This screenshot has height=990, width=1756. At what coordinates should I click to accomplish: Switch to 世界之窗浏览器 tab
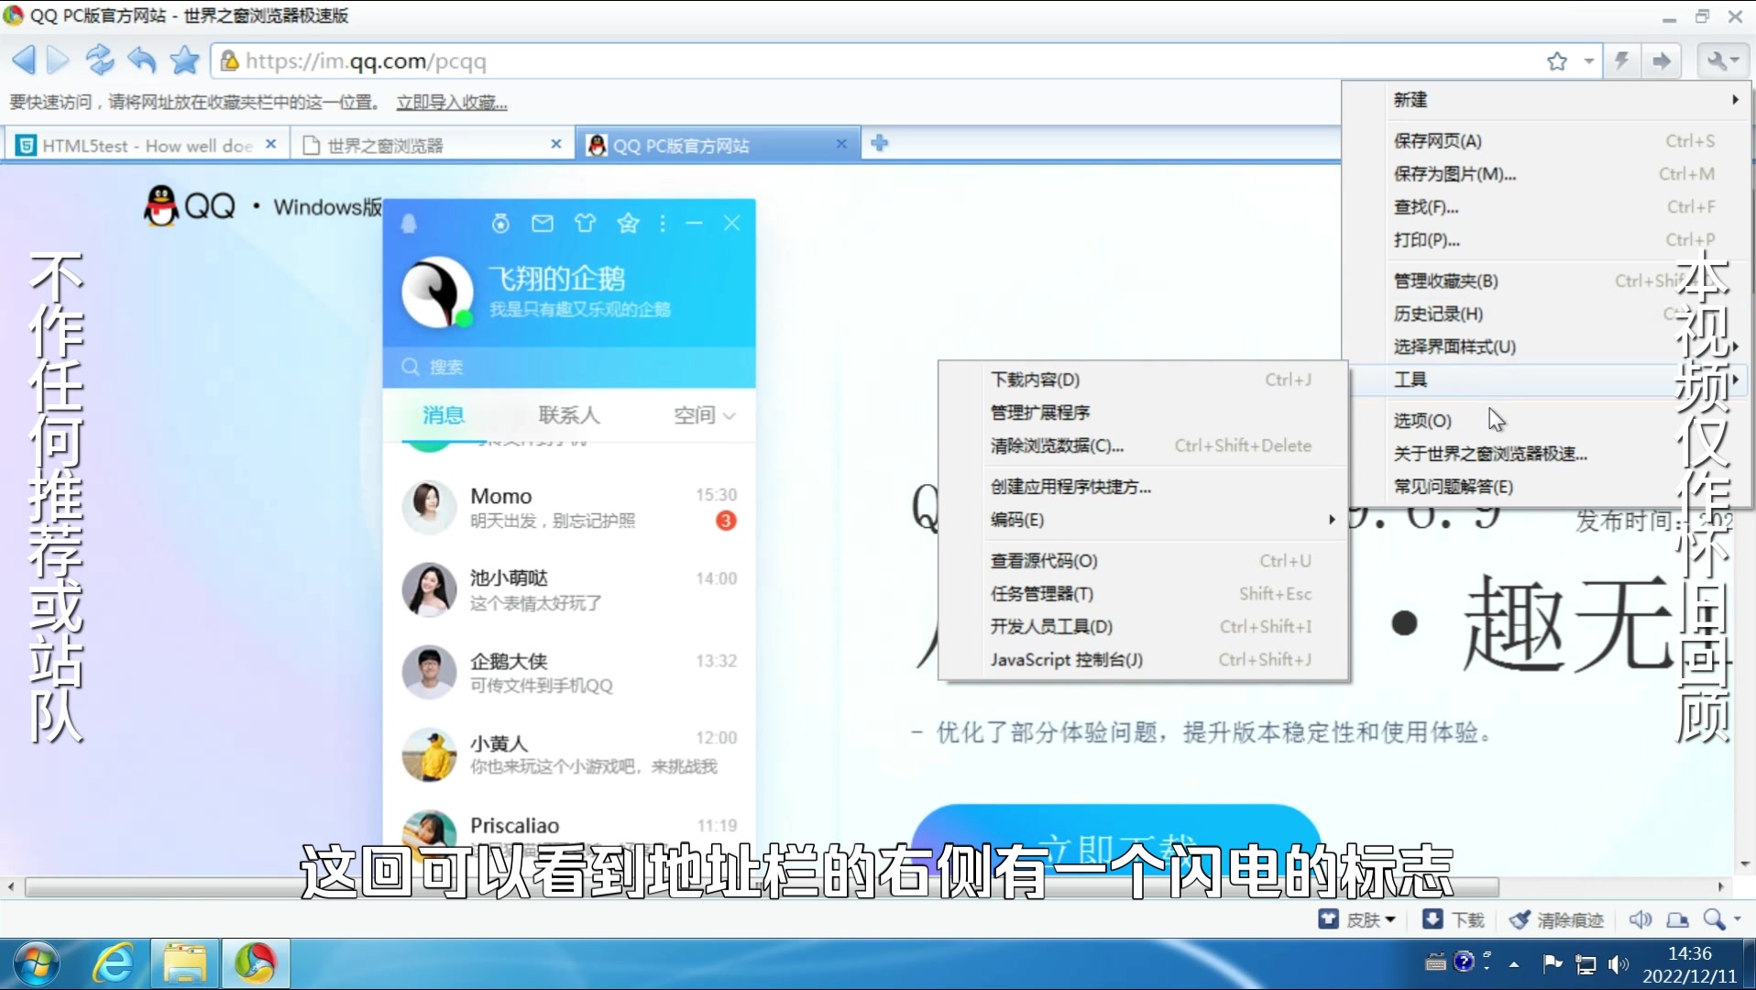(x=431, y=145)
